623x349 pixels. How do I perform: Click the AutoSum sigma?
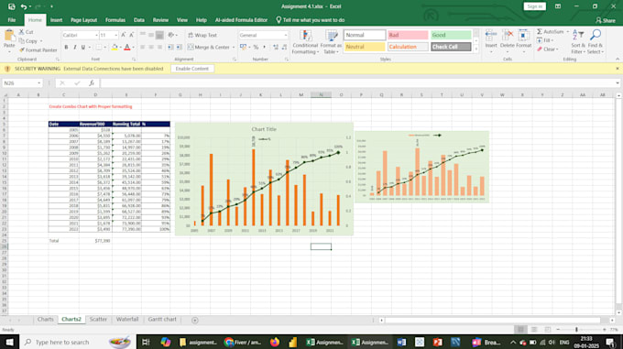coord(540,32)
